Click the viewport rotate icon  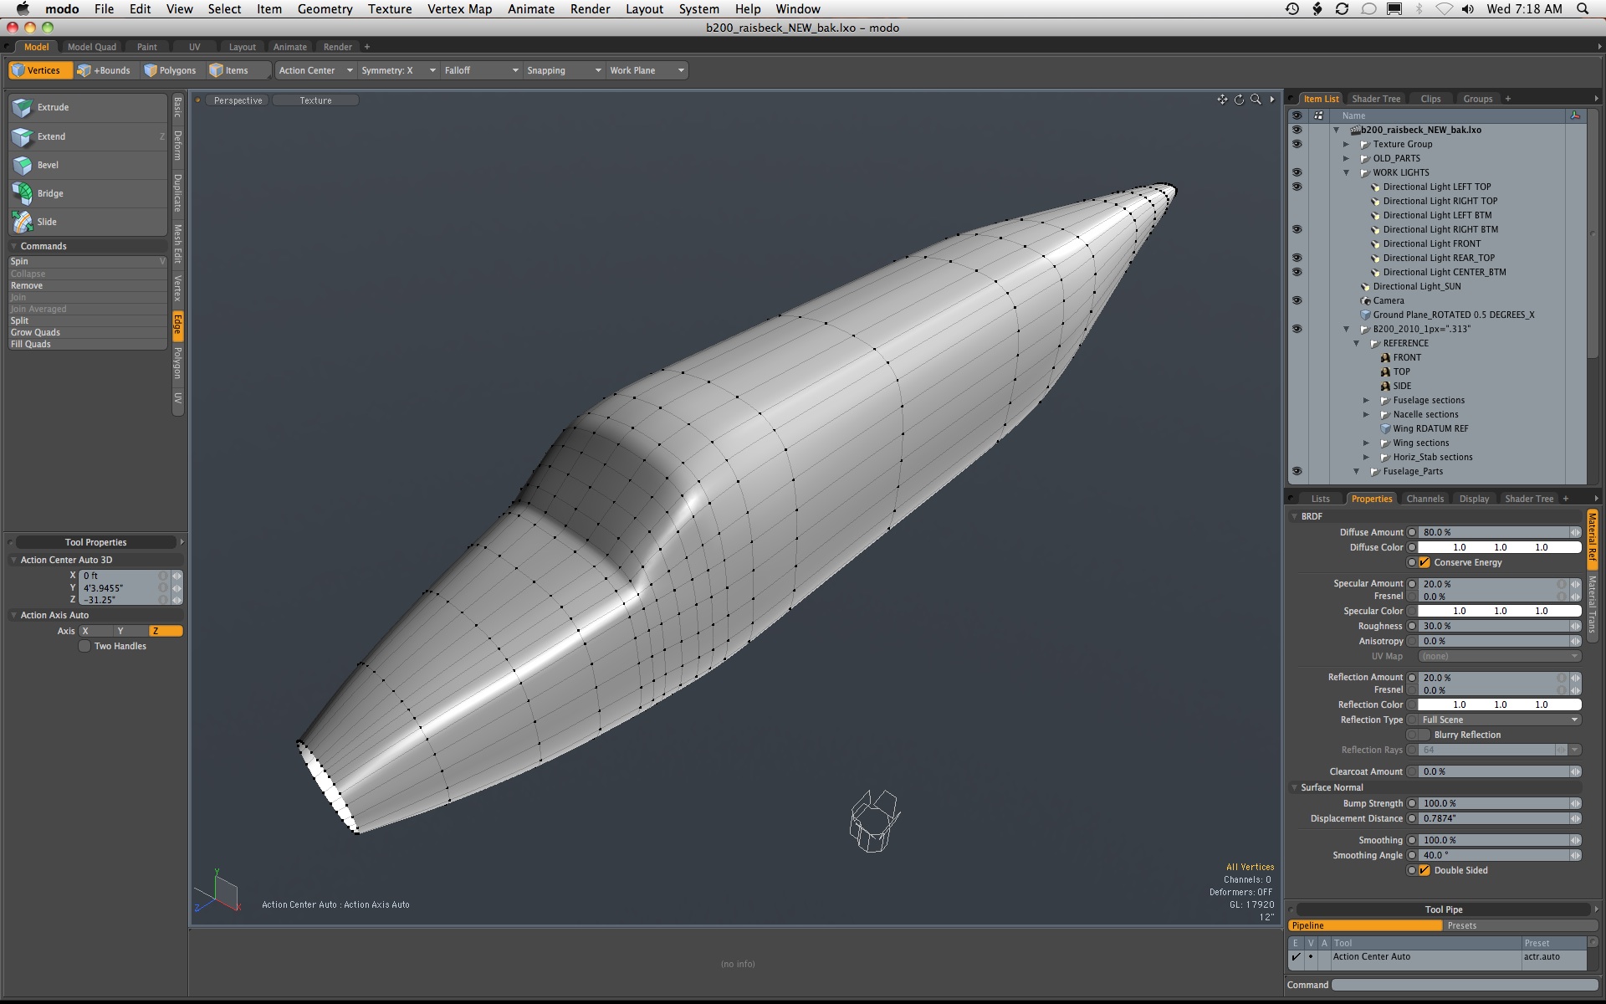pos(1239,100)
